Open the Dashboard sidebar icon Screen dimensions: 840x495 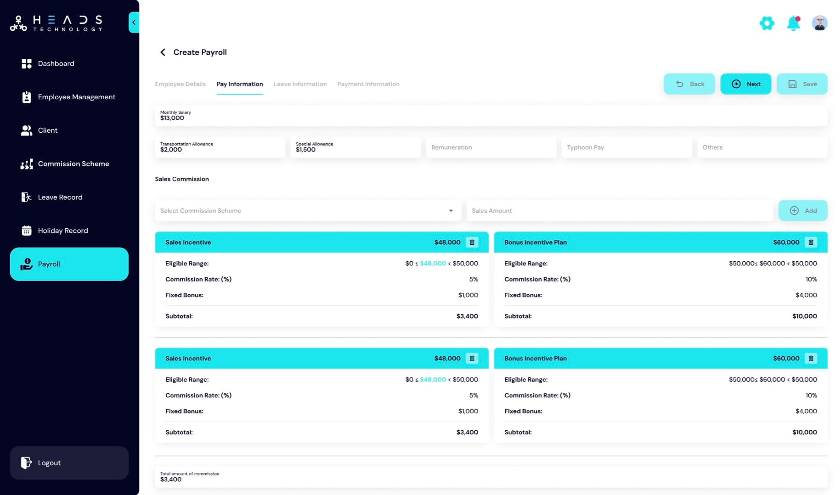point(27,63)
